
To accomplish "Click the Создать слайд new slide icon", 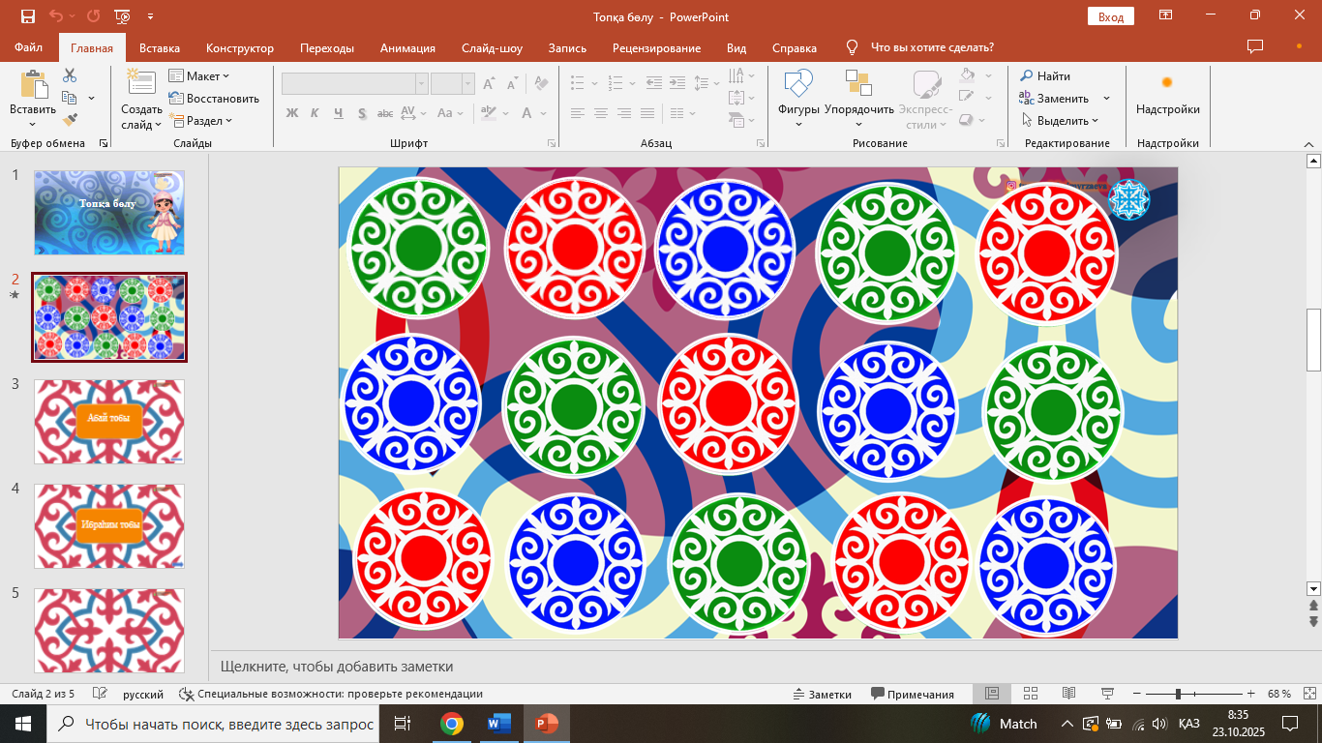I will coord(141,84).
